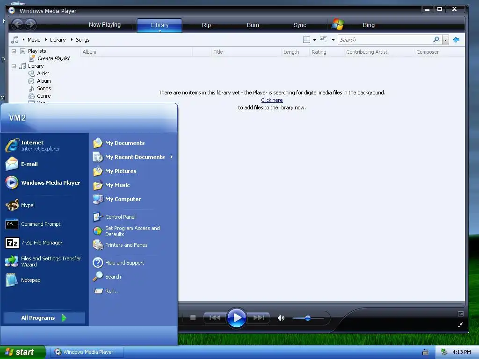
Task: Open the Layout options dropdown arrow
Action: click(x=314, y=40)
